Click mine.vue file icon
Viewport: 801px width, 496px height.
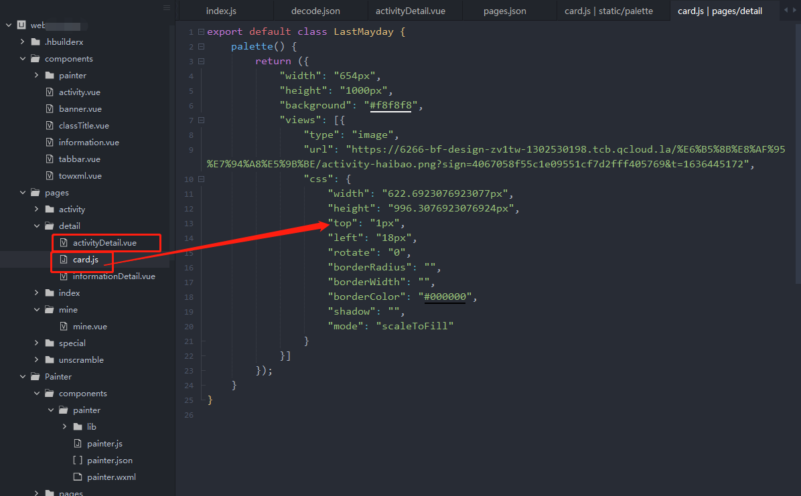point(64,327)
